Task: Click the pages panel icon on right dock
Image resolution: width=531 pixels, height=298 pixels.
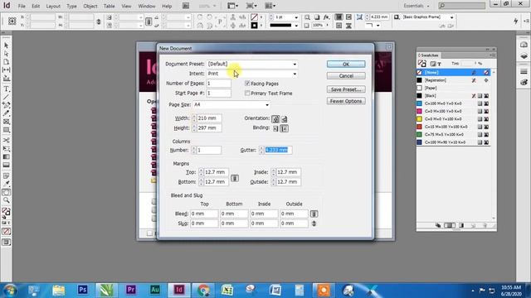Action: click(x=524, y=45)
